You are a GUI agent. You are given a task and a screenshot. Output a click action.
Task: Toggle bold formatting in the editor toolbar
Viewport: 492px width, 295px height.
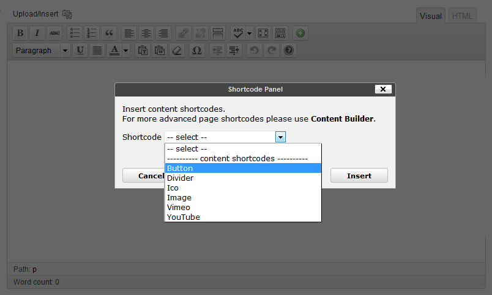(x=20, y=33)
